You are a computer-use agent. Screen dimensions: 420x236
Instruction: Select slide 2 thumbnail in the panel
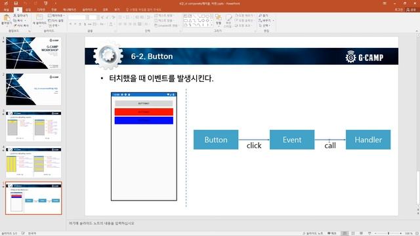(33, 89)
